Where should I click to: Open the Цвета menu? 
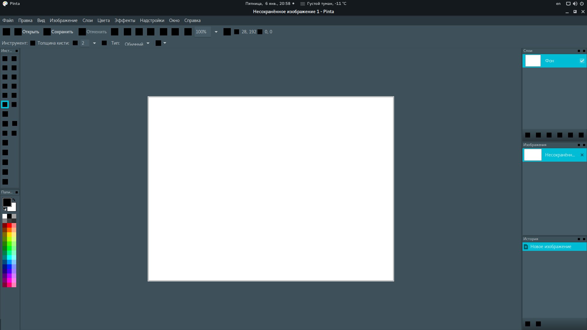104,20
